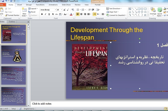Screen dimensions: 168x111
Task: Click the Justify alignment icon
Action: click(x=89, y=14)
